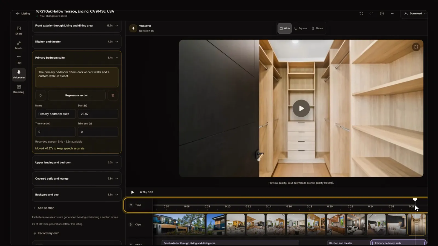Viewport: 438px width, 246px height.
Task: Click the Start (s) field
Action: pos(98,114)
